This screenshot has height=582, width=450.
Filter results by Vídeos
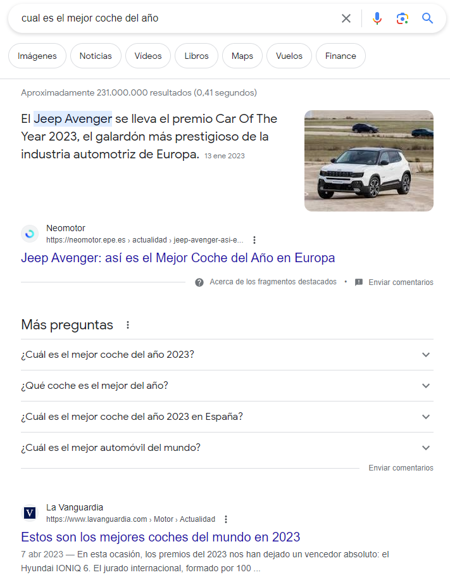(148, 56)
